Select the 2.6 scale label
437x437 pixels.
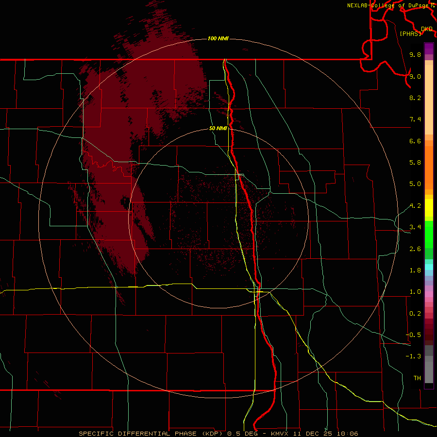pyautogui.click(x=415, y=249)
